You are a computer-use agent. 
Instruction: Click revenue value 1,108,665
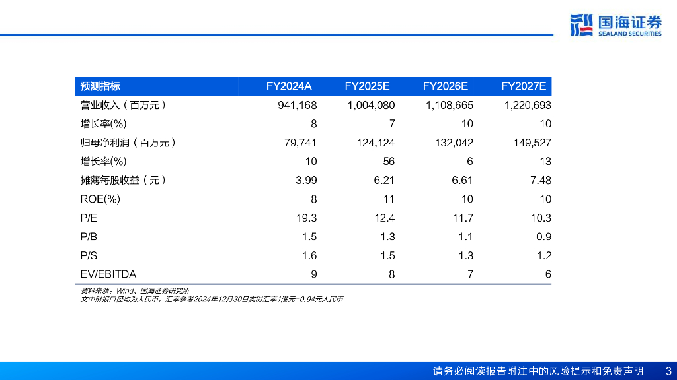450,105
